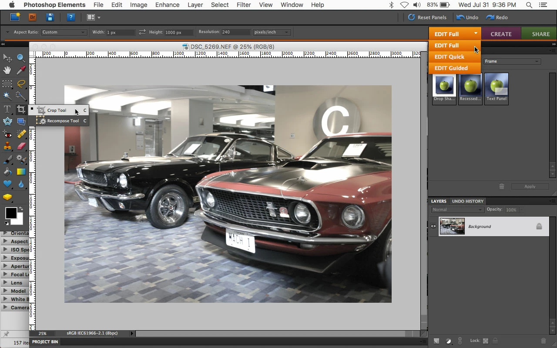Toggle lock transparent pixels checkerboard
The width and height of the screenshot is (557, 348).
[x=486, y=341]
